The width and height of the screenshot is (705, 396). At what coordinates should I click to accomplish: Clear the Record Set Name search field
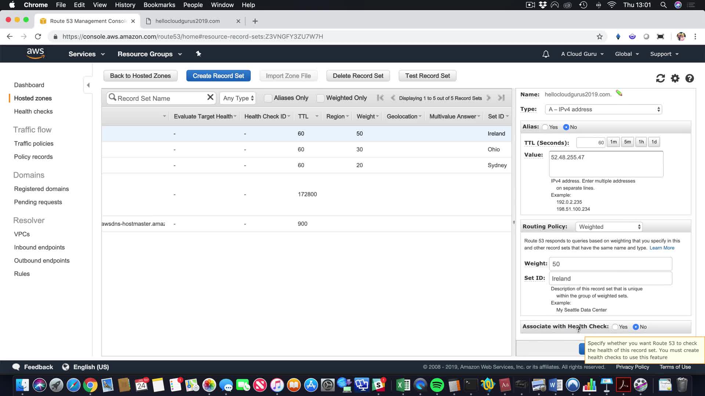(210, 97)
